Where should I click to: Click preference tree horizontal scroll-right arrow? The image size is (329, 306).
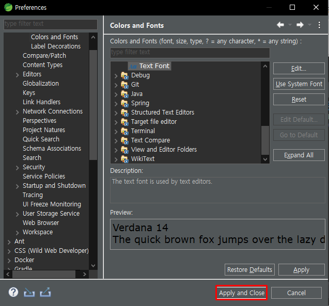coord(84,274)
